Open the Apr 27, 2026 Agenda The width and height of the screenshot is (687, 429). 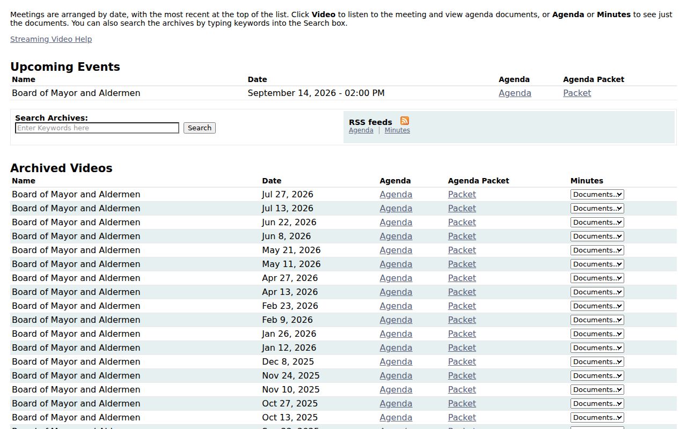coord(396,278)
